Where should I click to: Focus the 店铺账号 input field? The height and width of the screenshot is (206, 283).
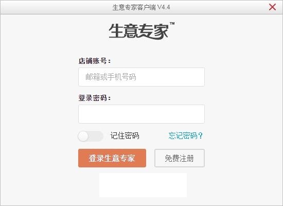141,77
